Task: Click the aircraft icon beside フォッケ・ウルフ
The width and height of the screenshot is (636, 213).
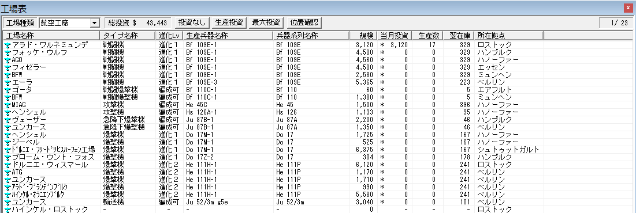Action: [x=8, y=52]
